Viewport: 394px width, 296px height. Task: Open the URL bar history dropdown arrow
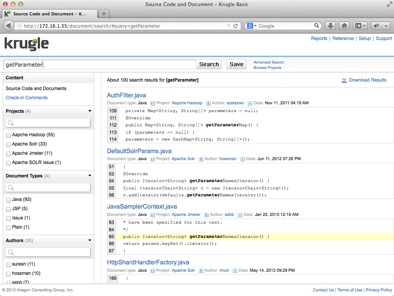[229, 26]
